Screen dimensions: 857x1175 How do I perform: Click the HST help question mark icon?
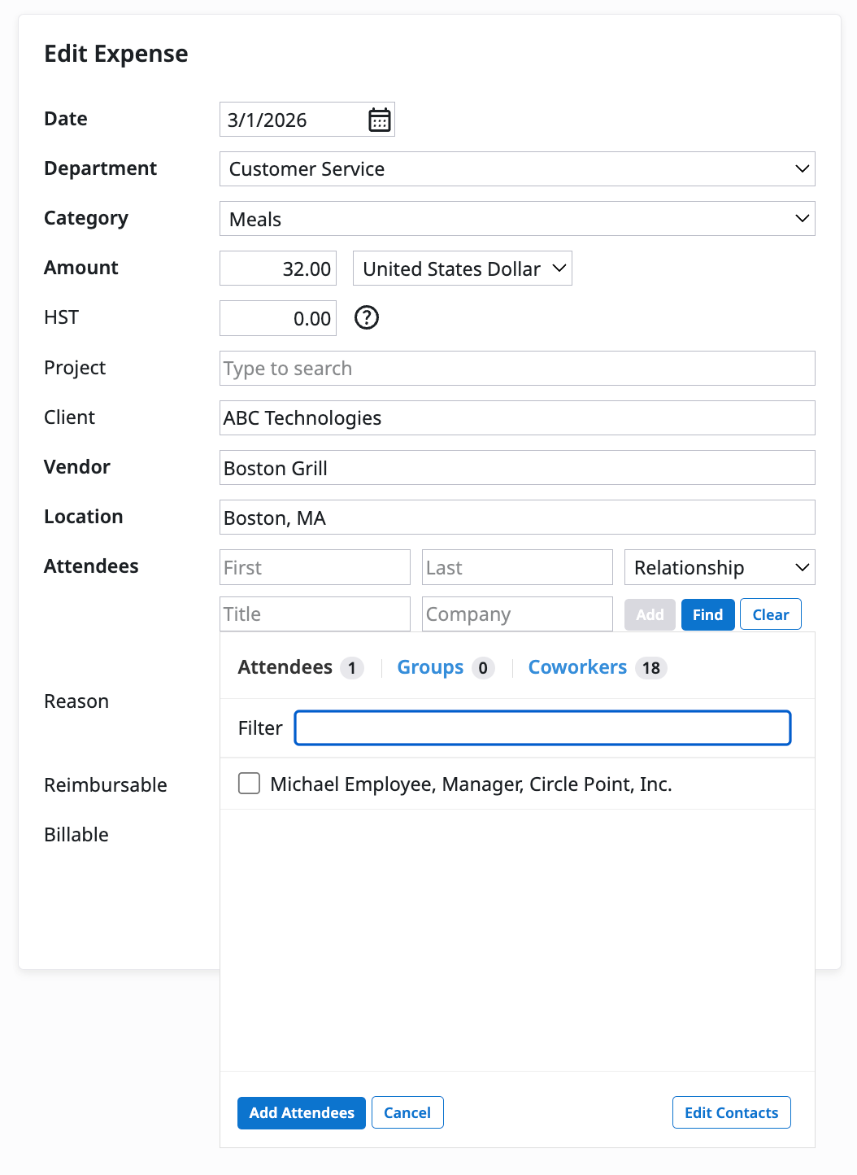[367, 317]
